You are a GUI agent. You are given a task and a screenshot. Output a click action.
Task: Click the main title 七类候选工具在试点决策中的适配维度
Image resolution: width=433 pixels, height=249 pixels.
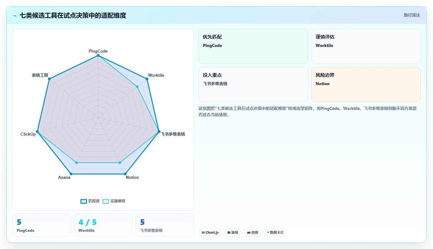click(73, 15)
